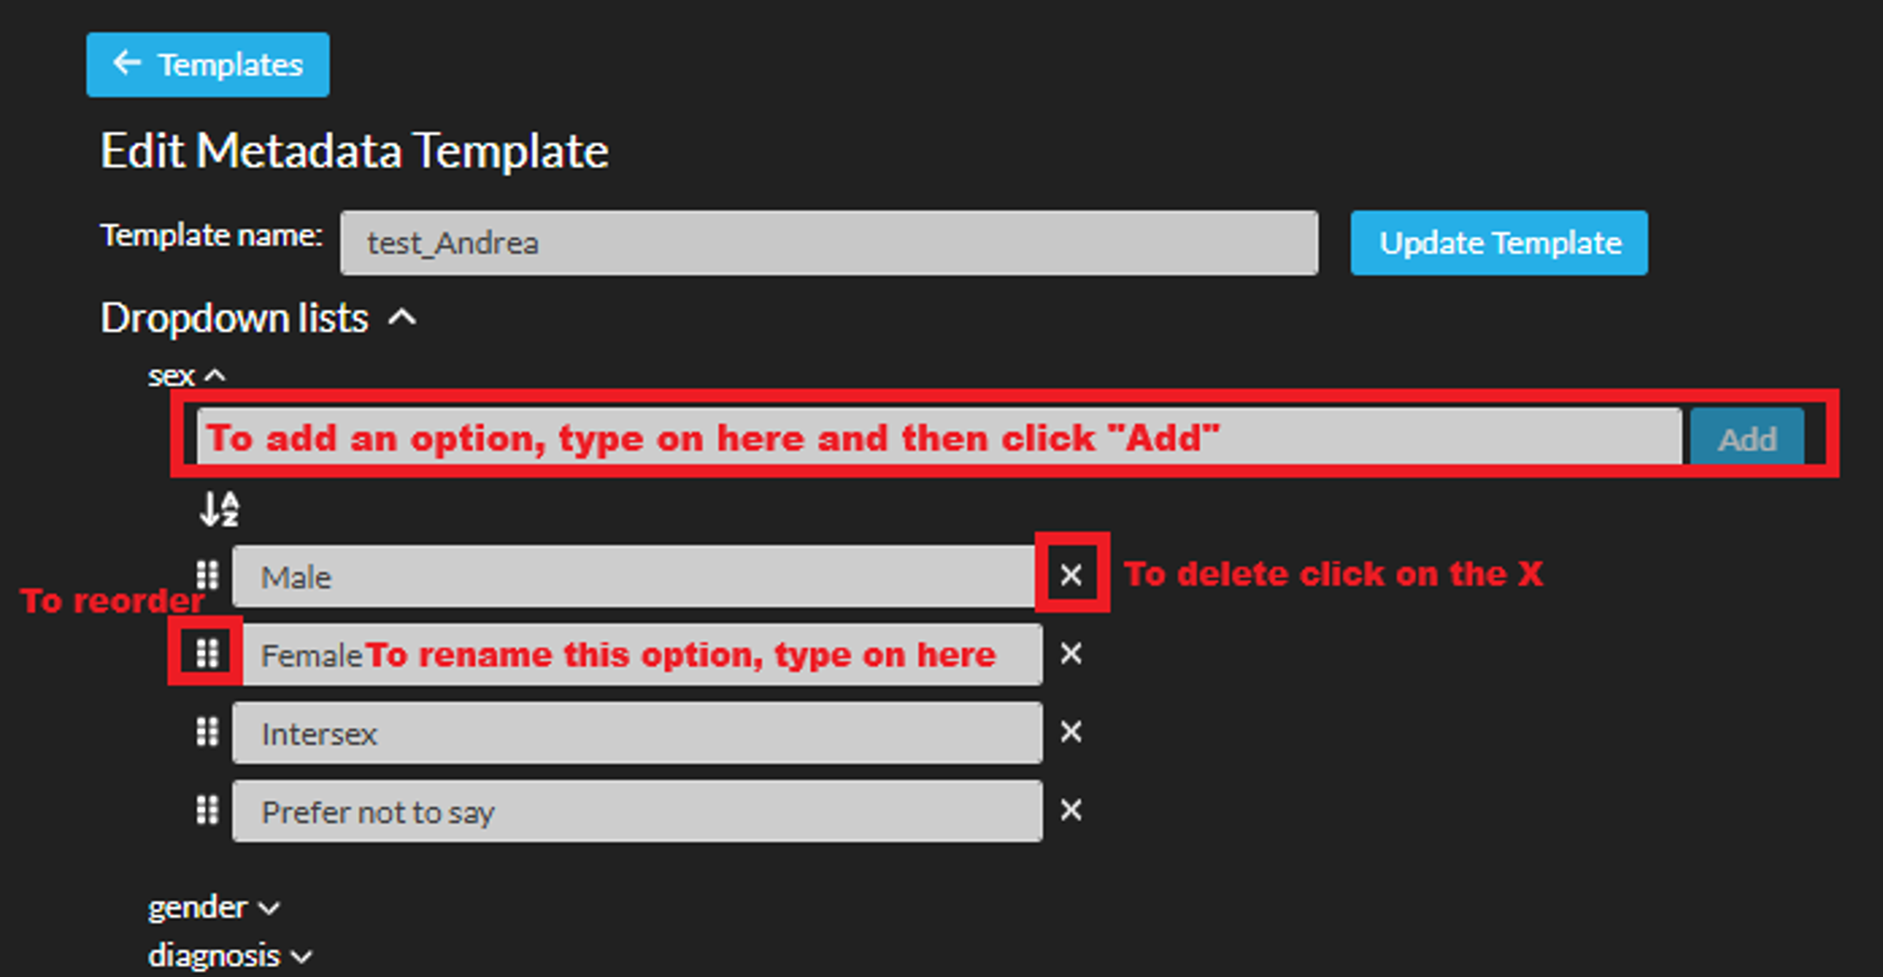Image resolution: width=1883 pixels, height=977 pixels.
Task: Collapse the Dropdown lists section
Action: pos(402,319)
